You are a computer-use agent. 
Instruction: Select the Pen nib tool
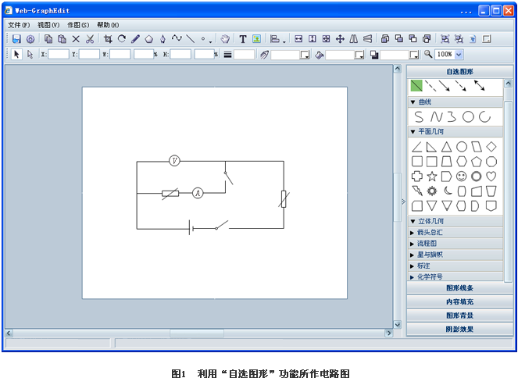[x=163, y=39]
